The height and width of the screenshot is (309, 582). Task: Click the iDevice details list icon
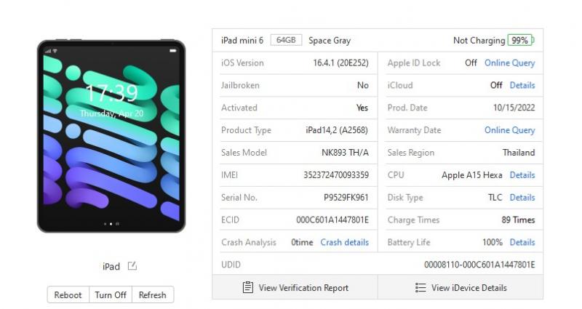coord(420,287)
